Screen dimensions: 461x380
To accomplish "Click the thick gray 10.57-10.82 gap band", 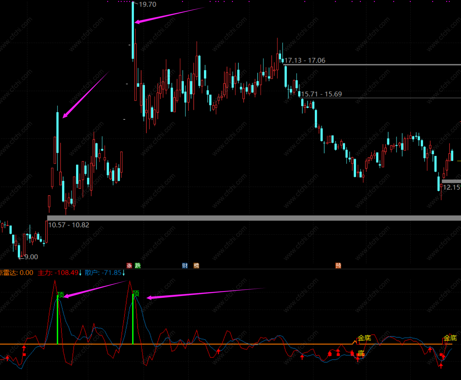I will [x=254, y=218].
